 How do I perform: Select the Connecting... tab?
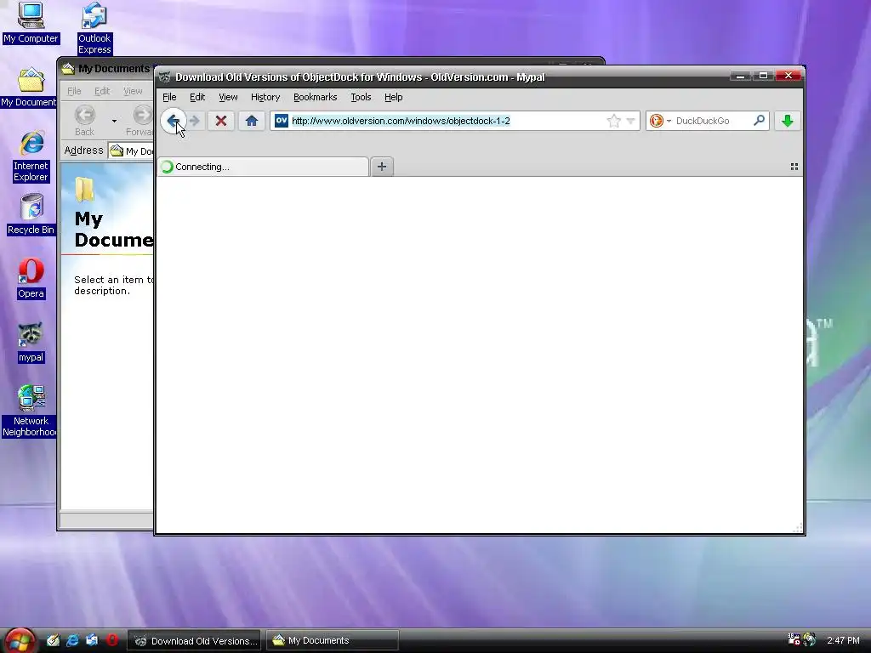264,167
